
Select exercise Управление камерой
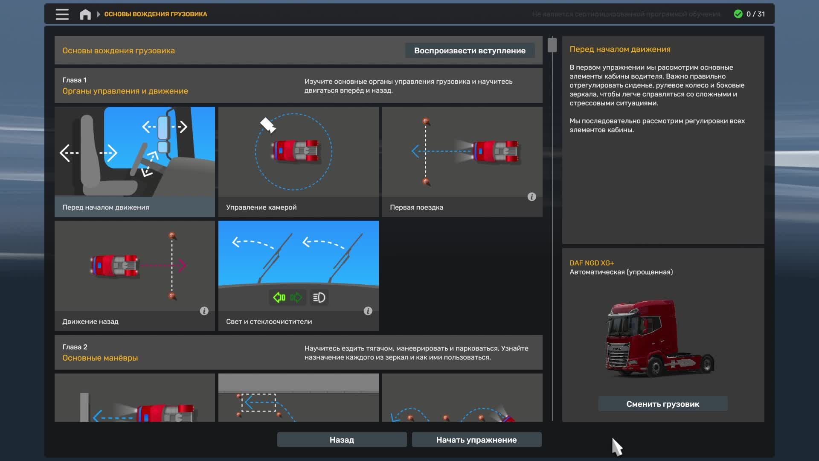[x=299, y=162]
